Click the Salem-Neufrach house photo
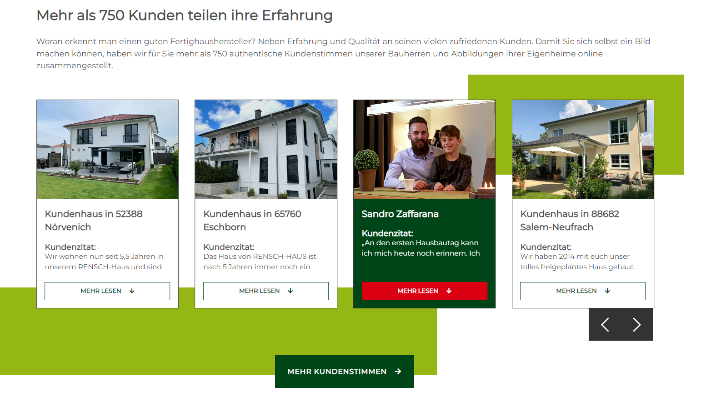701x403 pixels. (583, 150)
